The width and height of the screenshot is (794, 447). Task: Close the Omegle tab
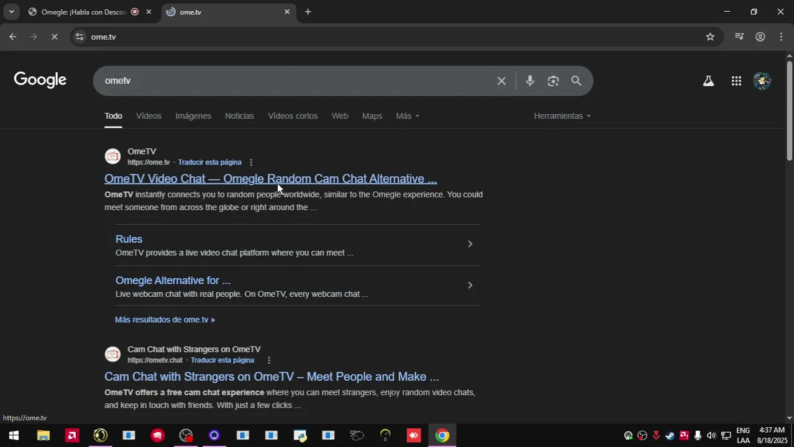pyautogui.click(x=148, y=12)
